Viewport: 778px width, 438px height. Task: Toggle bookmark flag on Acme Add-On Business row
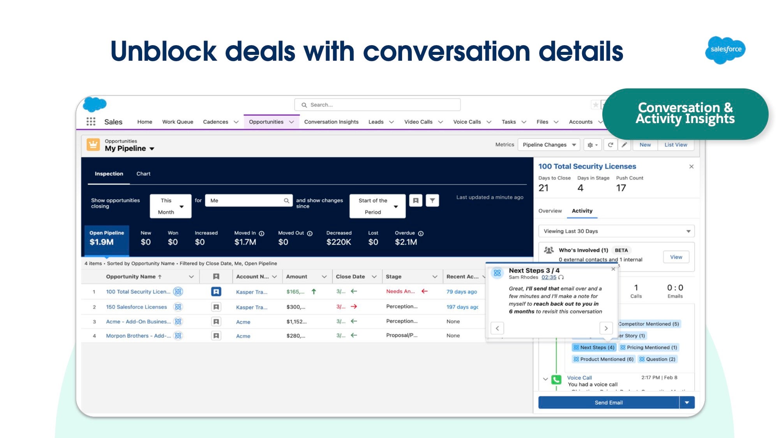pyautogui.click(x=216, y=322)
